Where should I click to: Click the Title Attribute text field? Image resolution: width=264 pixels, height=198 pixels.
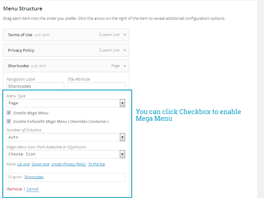pos(96,86)
